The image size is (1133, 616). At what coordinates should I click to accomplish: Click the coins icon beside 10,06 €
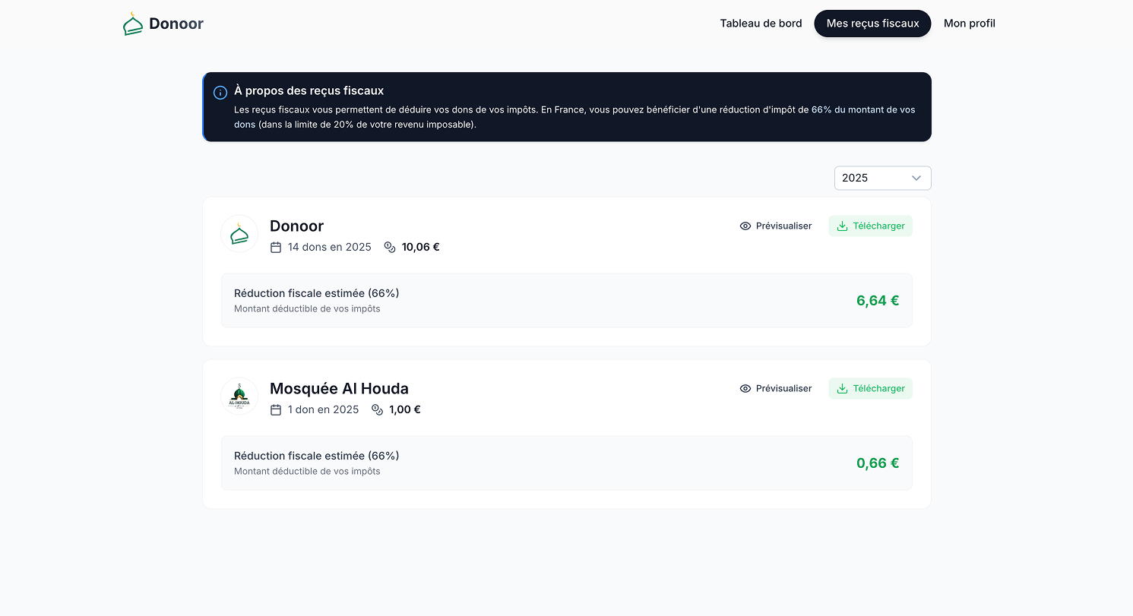coord(390,248)
